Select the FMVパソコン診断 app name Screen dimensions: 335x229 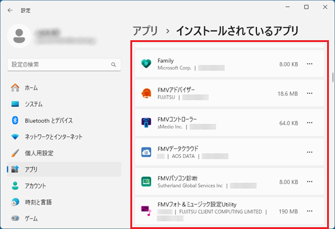(177, 178)
